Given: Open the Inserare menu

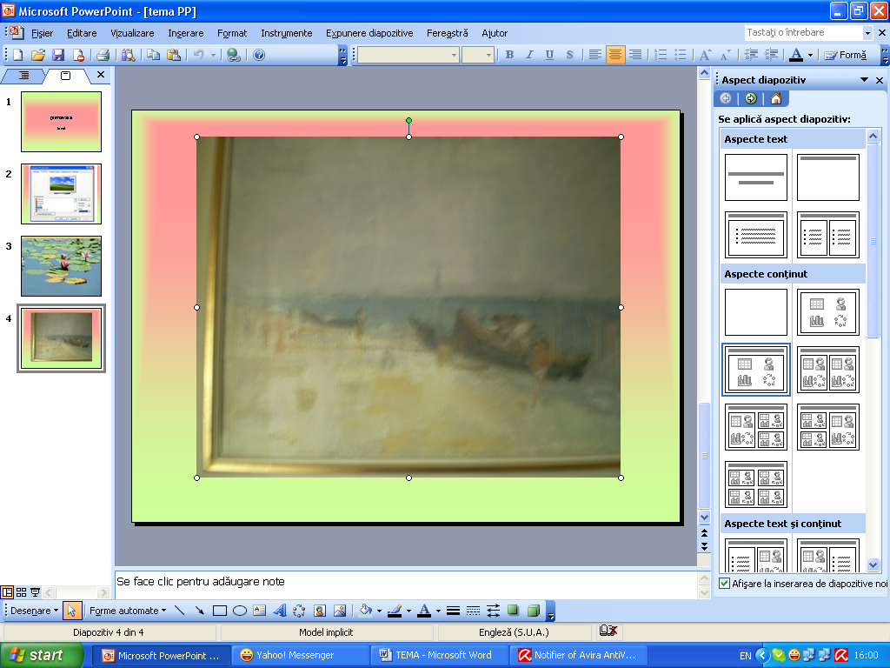Looking at the screenshot, I should pos(186,33).
